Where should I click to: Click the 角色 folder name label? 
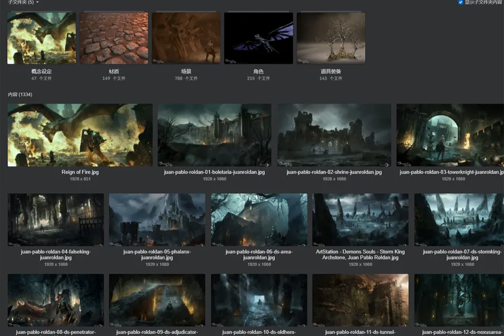(258, 71)
